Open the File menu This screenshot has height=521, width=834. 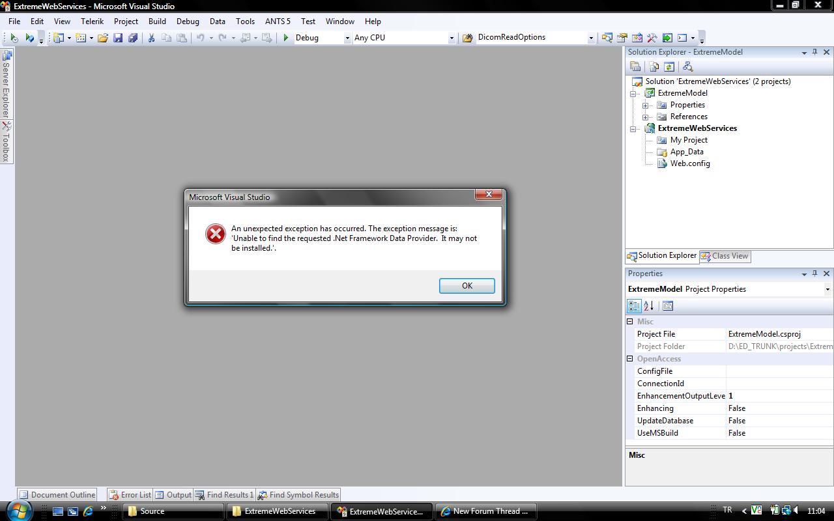coord(14,21)
